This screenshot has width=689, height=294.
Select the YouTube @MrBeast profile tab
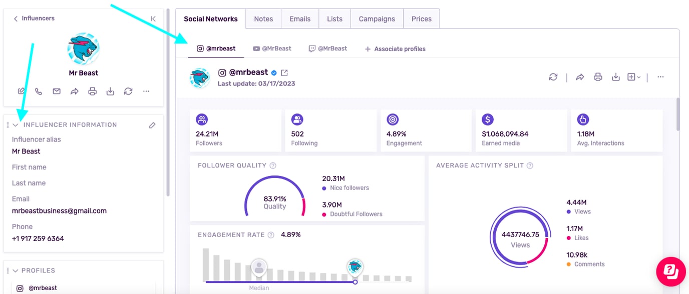tap(272, 48)
